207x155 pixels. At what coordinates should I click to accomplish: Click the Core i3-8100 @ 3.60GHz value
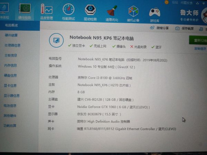[x=105, y=78]
